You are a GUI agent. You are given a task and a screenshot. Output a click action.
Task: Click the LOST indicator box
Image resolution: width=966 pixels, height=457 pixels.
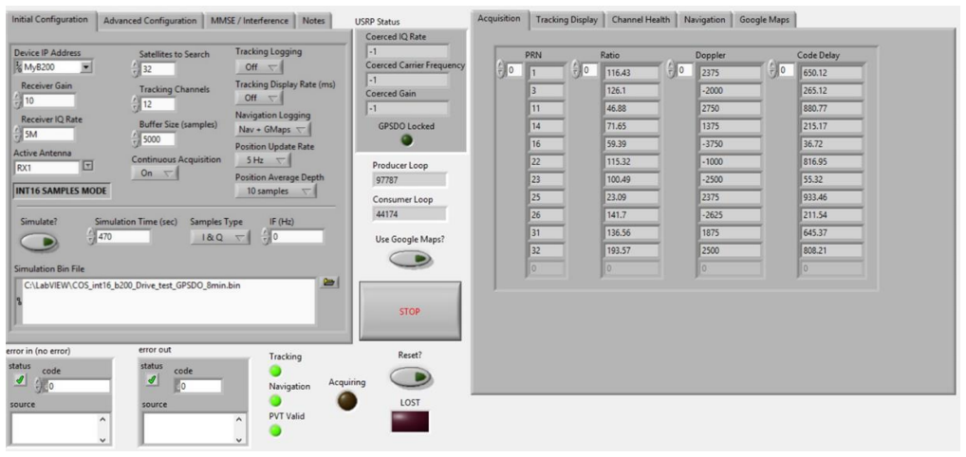click(x=410, y=421)
